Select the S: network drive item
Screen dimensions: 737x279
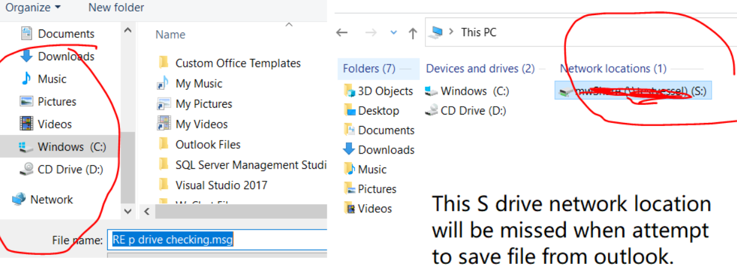[633, 90]
